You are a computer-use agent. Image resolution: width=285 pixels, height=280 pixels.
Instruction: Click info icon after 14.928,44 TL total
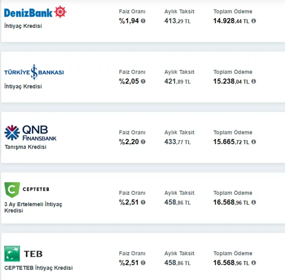254,21
